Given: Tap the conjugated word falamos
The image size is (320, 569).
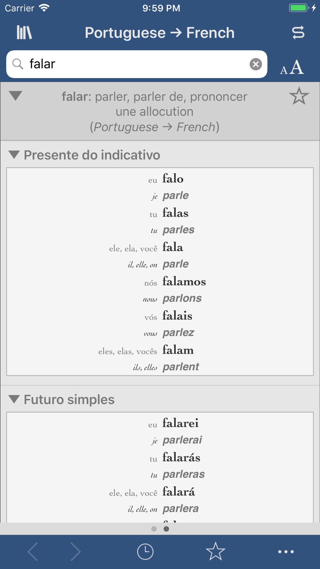Looking at the screenshot, I should pos(184,282).
